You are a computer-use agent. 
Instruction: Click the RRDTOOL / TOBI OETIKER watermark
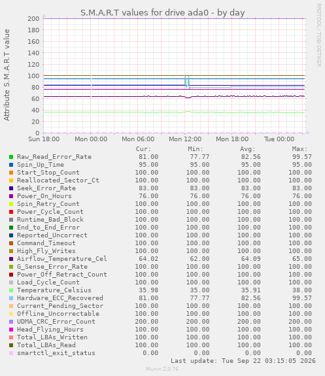[318, 35]
